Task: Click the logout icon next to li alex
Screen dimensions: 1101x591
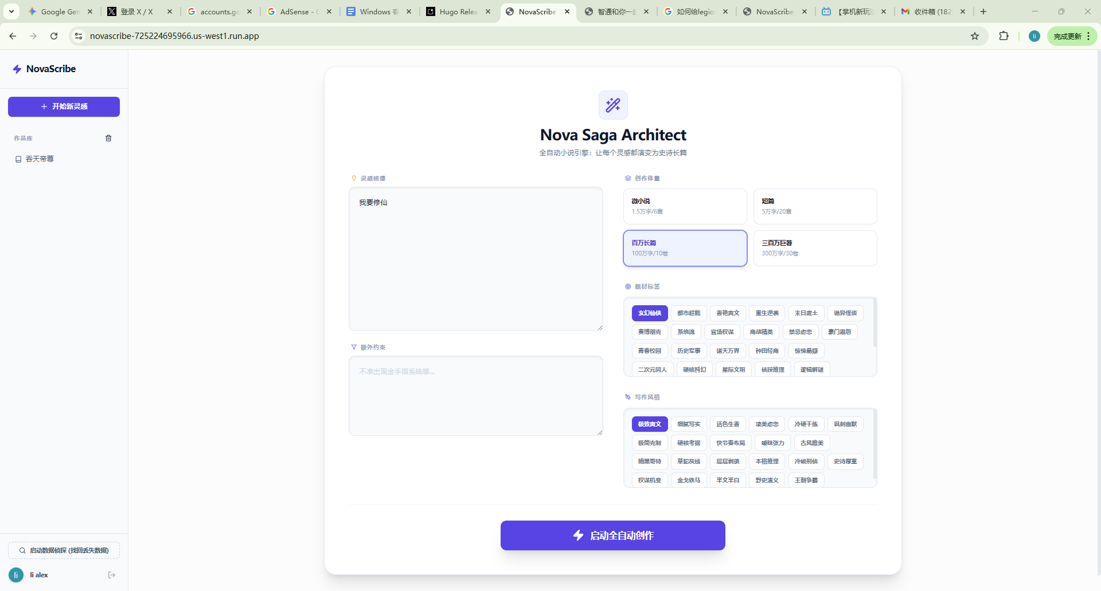Action: click(x=112, y=575)
